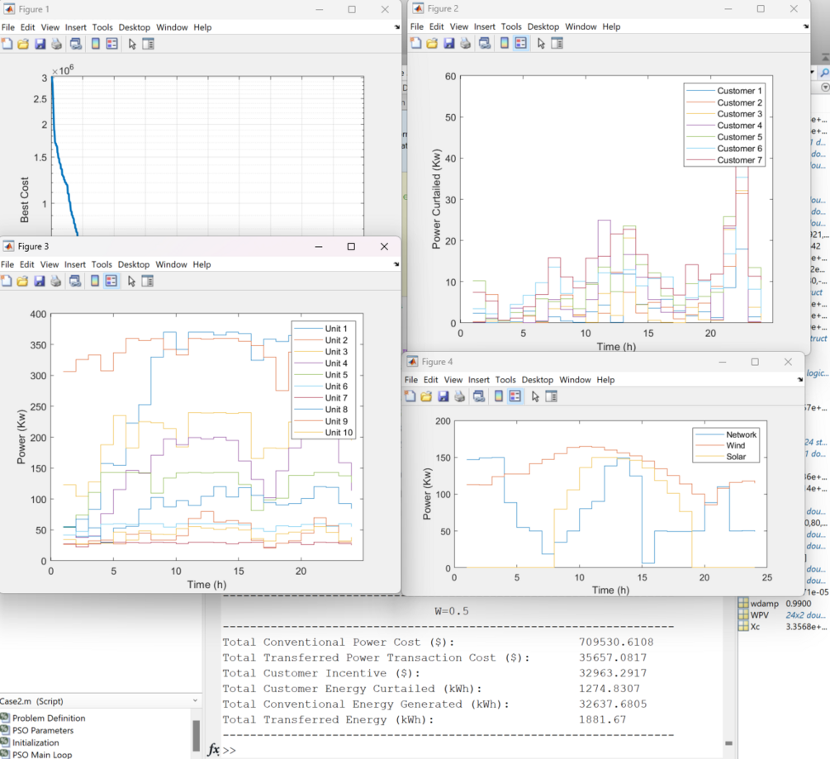
Task: Open Insert menu in Figure 2
Action: pos(484,26)
